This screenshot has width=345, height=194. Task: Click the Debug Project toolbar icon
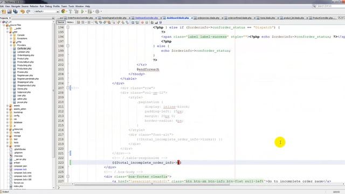click(90, 11)
